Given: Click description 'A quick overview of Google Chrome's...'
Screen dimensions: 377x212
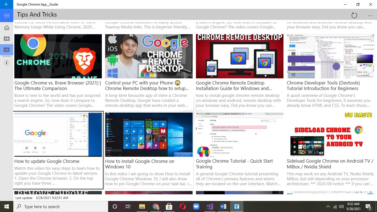Looking at the screenshot, I should [329, 100].
